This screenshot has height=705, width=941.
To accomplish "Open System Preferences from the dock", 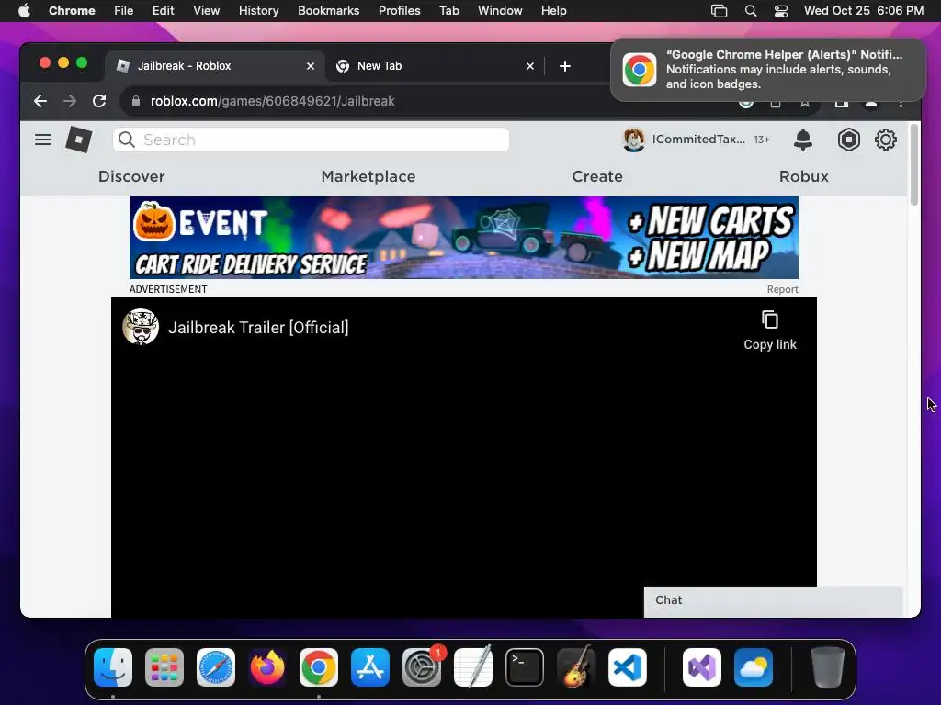I will 422,667.
